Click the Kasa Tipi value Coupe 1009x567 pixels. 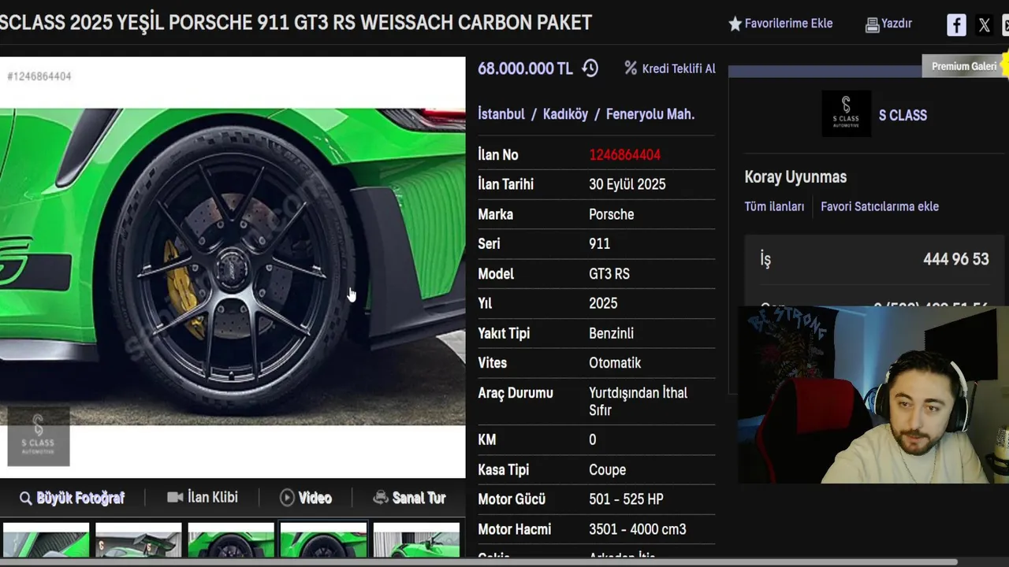(x=607, y=470)
